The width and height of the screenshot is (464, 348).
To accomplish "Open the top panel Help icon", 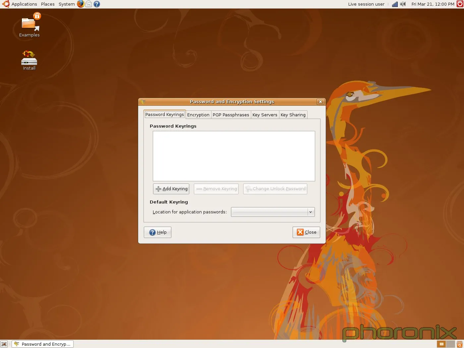I will (97, 4).
